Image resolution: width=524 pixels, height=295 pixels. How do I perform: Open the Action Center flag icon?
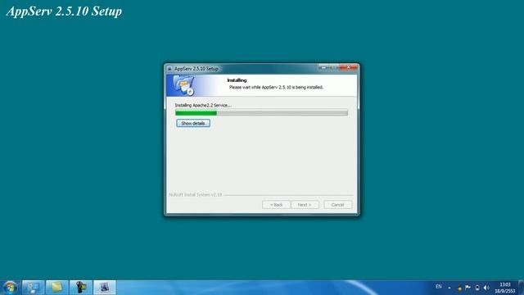tap(468, 288)
